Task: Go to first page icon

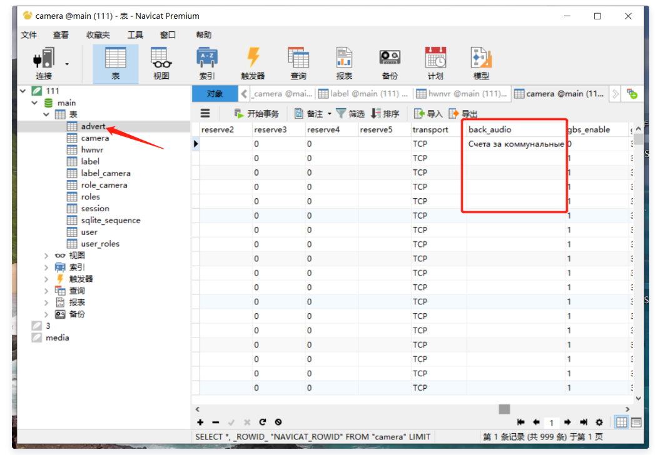Action: click(521, 422)
